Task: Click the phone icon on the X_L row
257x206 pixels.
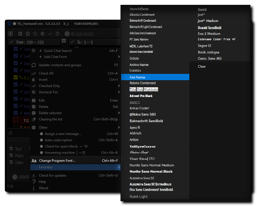Action: [x=21, y=77]
